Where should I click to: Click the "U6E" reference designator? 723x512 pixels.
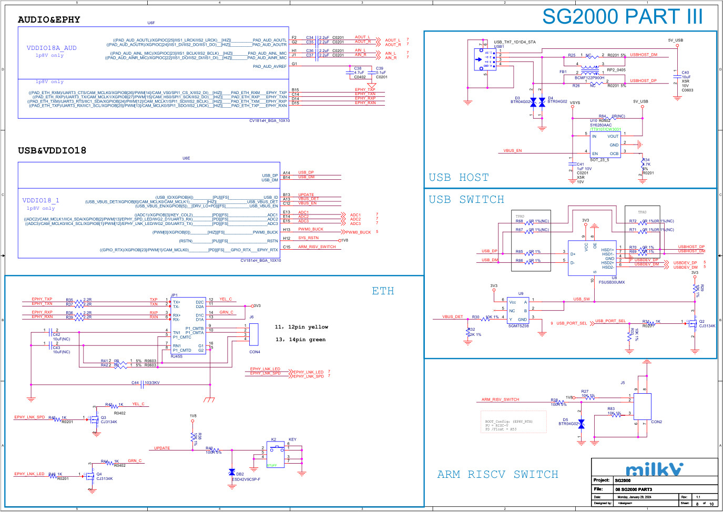click(186, 158)
